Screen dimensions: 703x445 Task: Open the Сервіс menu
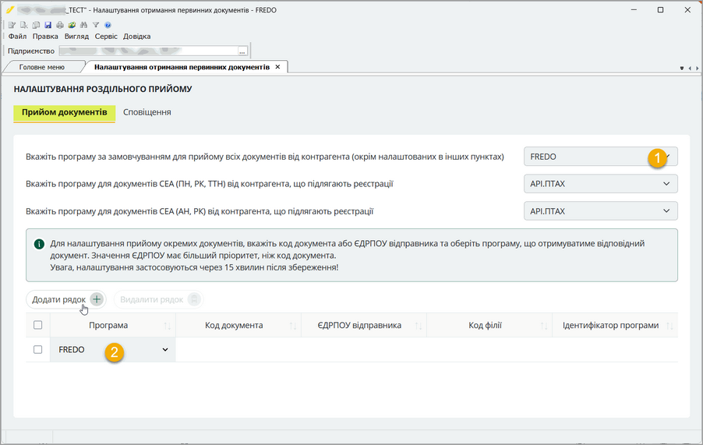click(x=106, y=37)
